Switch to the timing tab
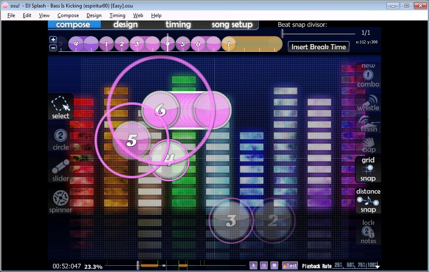Screen dimensions: 429x272 178,24
